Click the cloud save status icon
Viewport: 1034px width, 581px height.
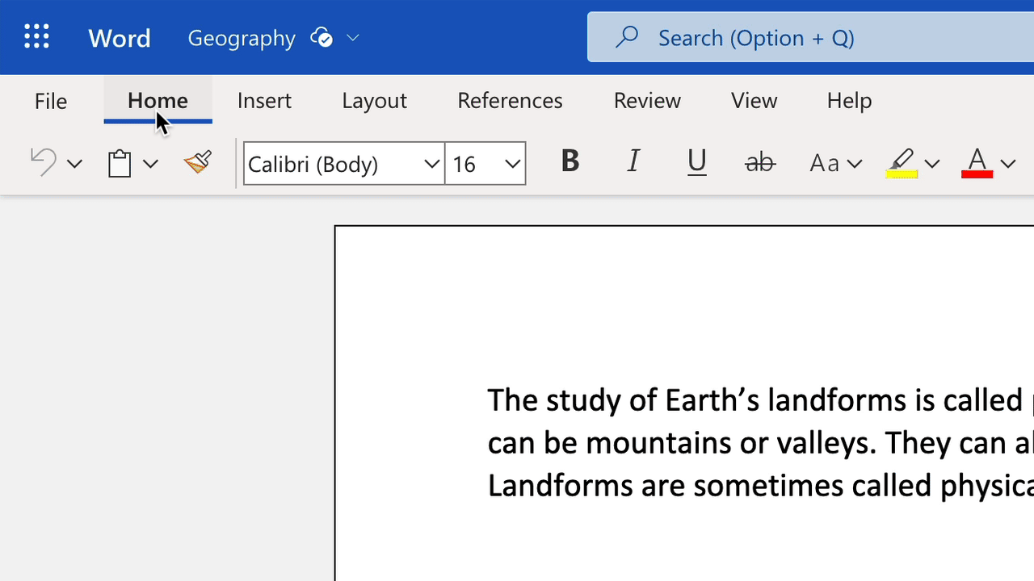click(x=321, y=36)
